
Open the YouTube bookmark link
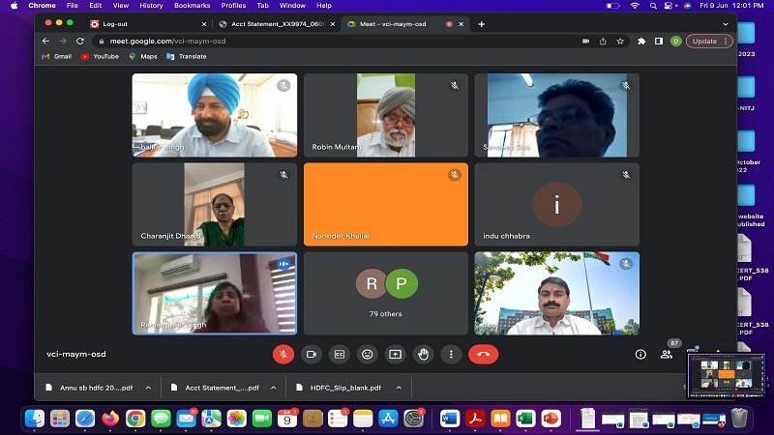point(100,56)
